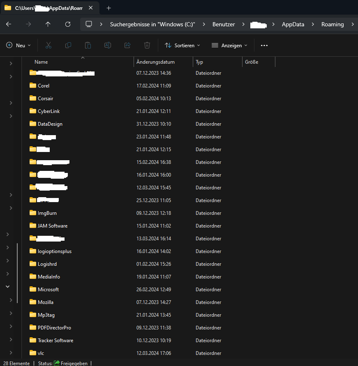Image resolution: width=358 pixels, height=366 pixels.
Task: Go up one folder level
Action: (x=48, y=24)
